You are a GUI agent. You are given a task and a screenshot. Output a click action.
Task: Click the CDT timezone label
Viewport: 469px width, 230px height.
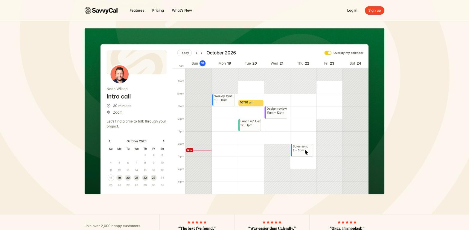tap(182, 66)
